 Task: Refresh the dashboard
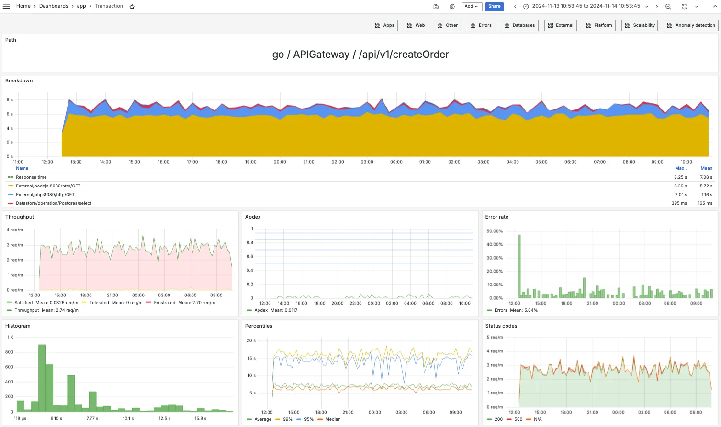685,7
